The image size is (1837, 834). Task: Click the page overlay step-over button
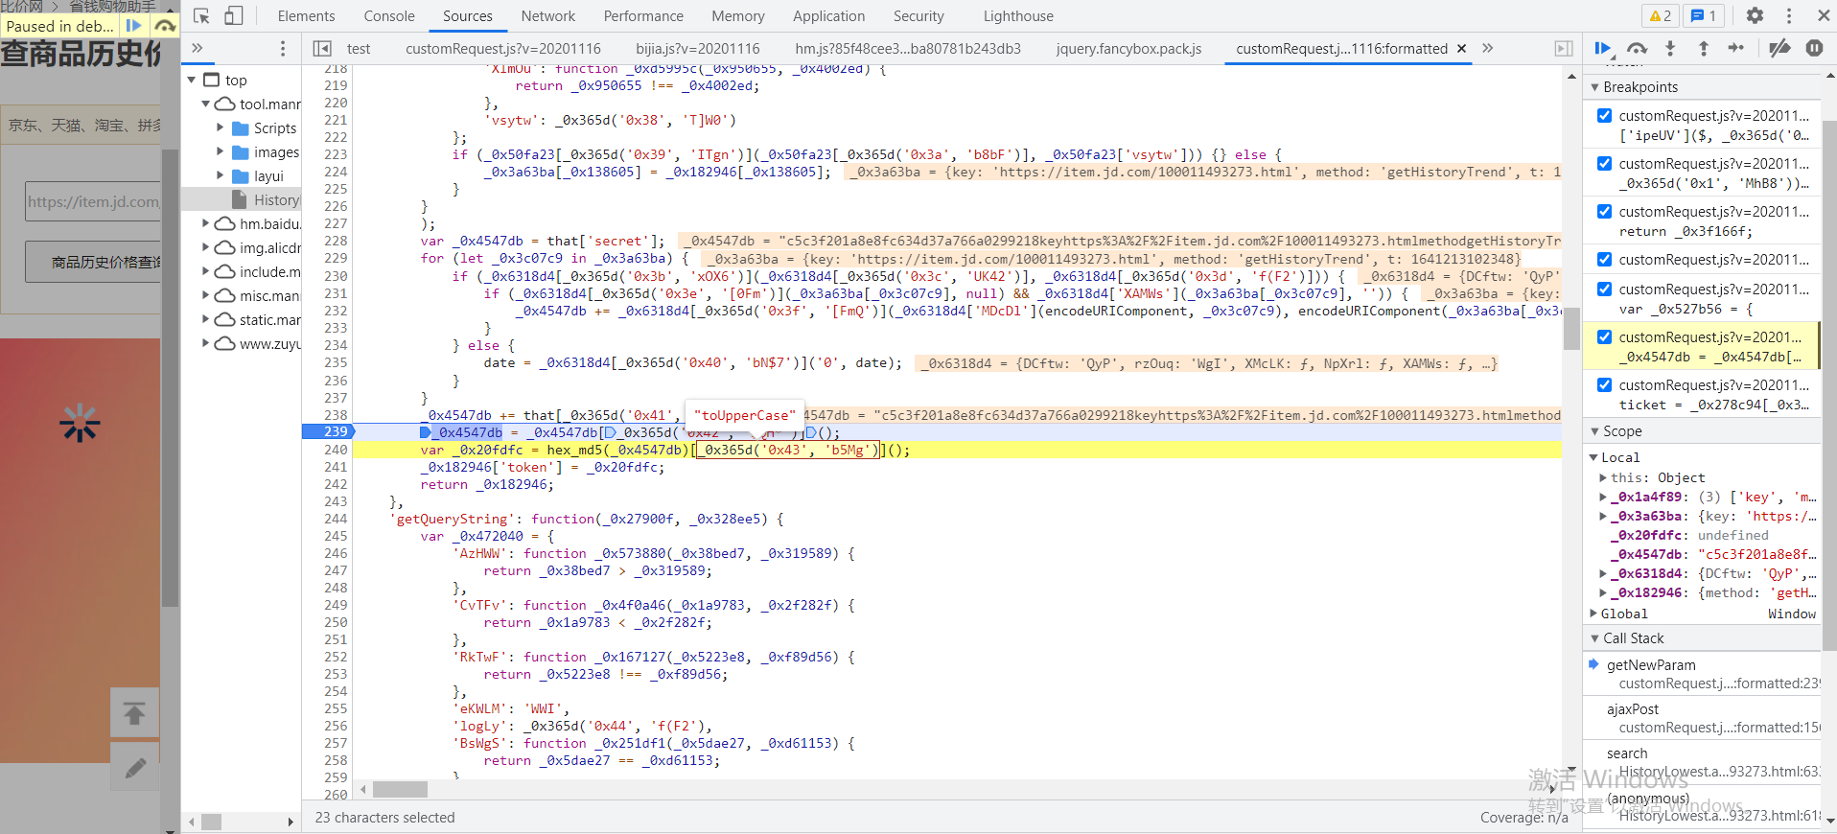pos(166,26)
